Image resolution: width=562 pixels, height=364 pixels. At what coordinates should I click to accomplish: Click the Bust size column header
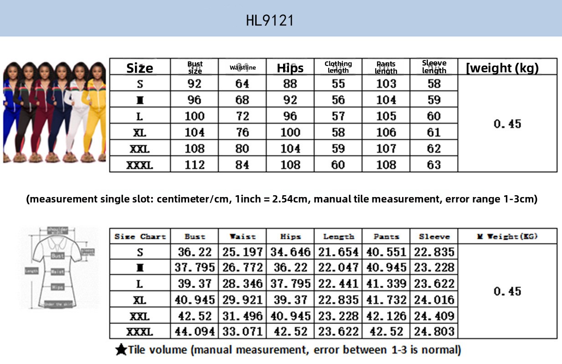pyautogui.click(x=195, y=67)
